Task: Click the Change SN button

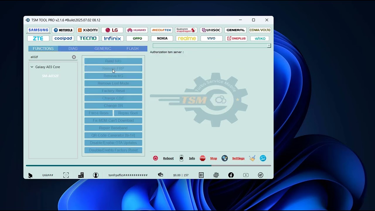Action: click(x=113, y=105)
